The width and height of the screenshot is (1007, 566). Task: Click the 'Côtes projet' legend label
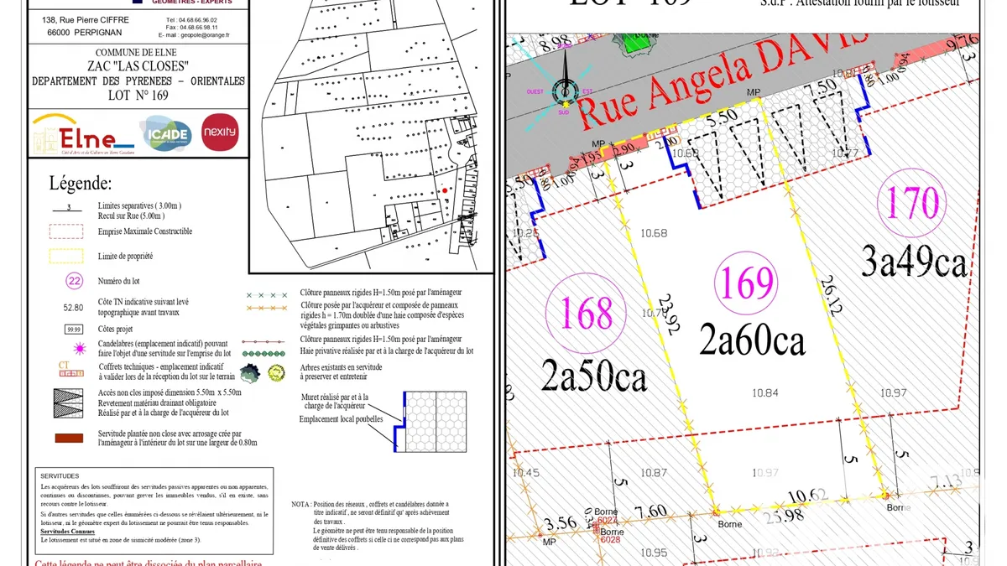pyautogui.click(x=117, y=330)
